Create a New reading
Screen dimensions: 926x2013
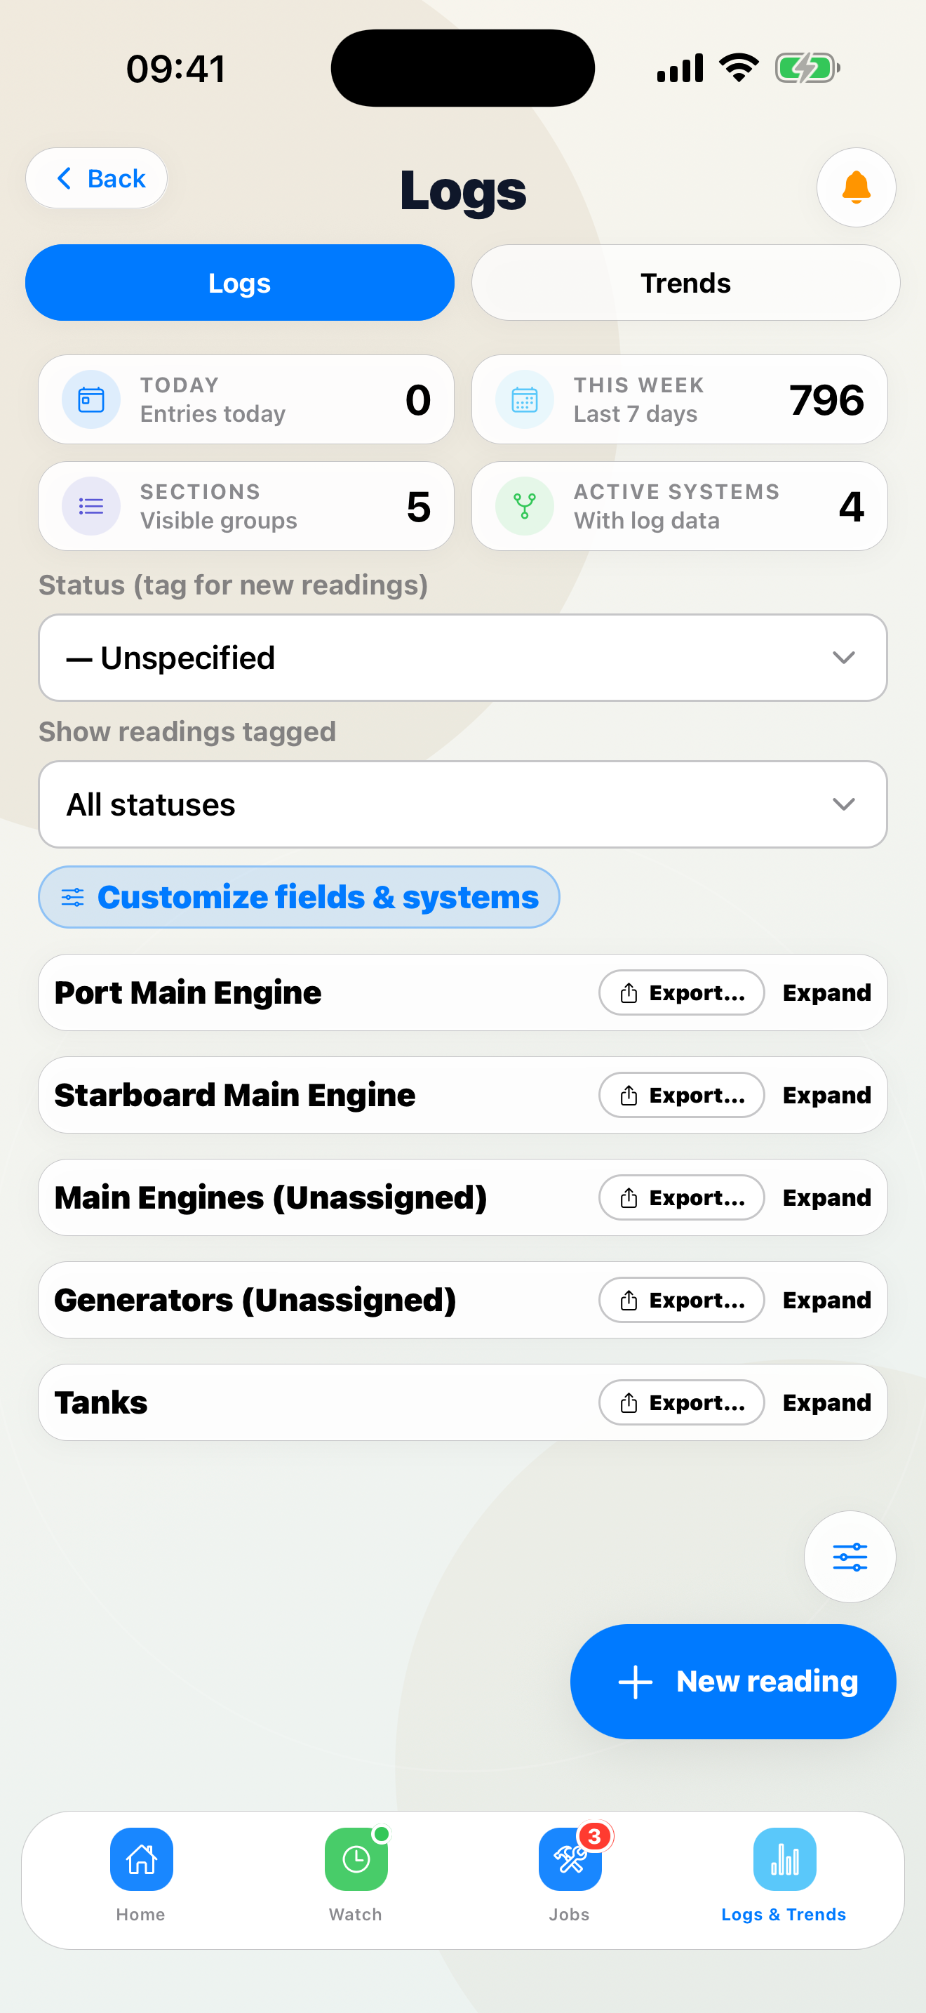pyautogui.click(x=733, y=1682)
